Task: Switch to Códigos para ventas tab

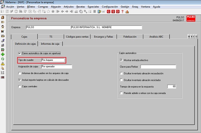Action: click(77, 37)
